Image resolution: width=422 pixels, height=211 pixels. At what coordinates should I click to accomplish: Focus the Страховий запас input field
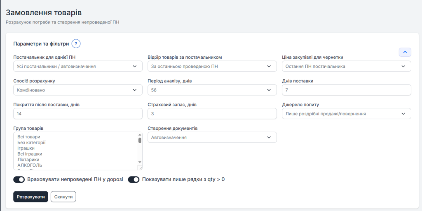coord(212,114)
